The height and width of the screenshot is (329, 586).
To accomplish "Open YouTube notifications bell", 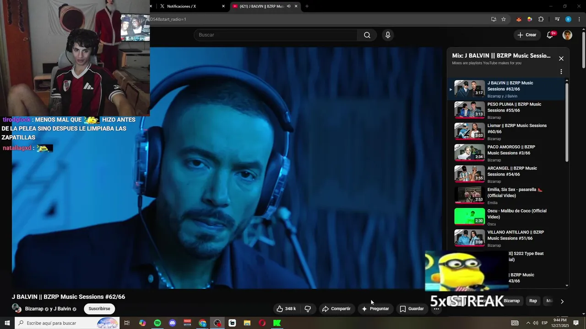I will (x=550, y=35).
